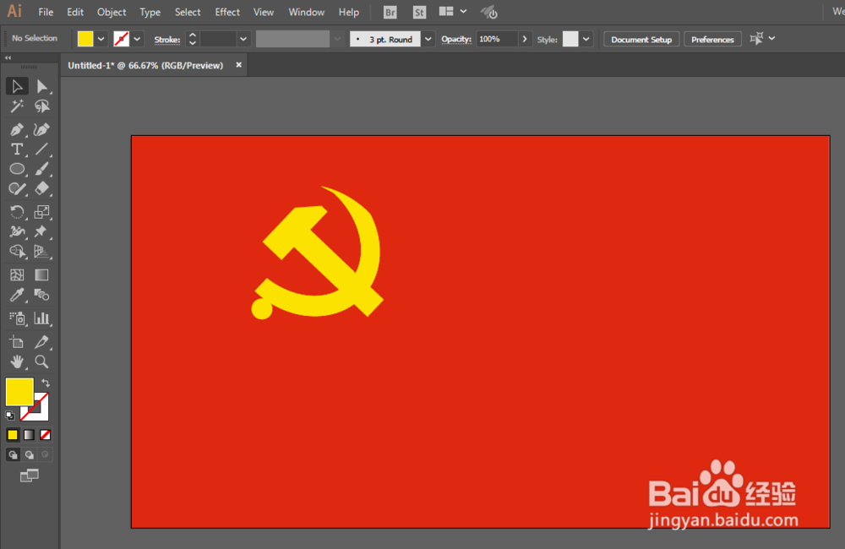The width and height of the screenshot is (845, 549).
Task: Open the Effect menu
Action: pyautogui.click(x=227, y=12)
